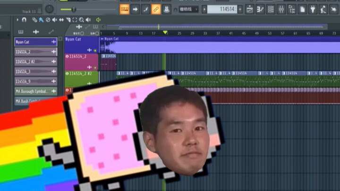Click bar 57 on the timeline ruler

pos(282,33)
